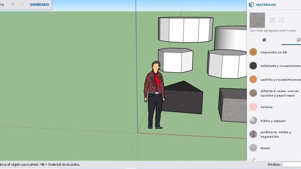Click the Medidas input field
The image size is (301, 169).
[x=292, y=164]
